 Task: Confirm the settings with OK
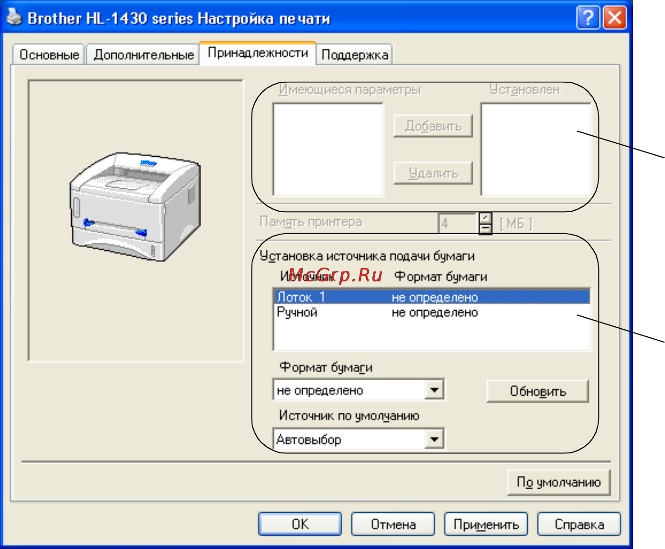click(x=300, y=524)
